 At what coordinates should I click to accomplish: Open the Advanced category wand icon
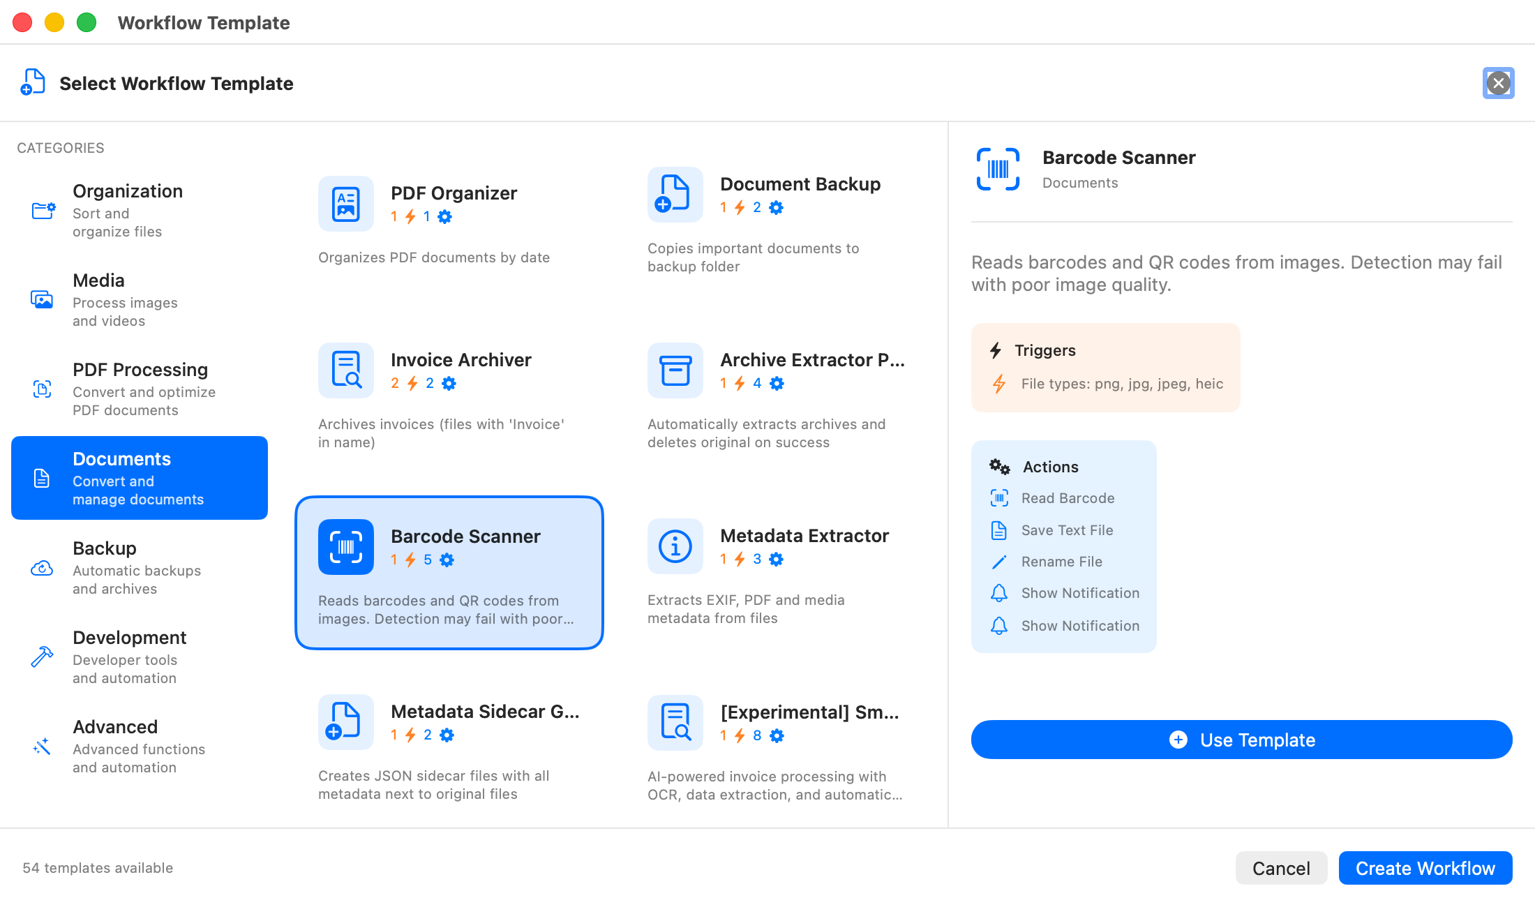tap(42, 746)
